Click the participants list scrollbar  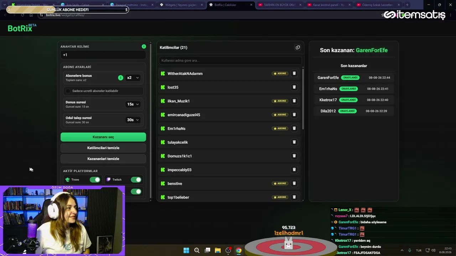(x=303, y=99)
